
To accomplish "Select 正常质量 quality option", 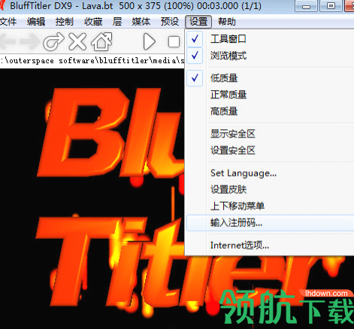I will tap(270, 95).
